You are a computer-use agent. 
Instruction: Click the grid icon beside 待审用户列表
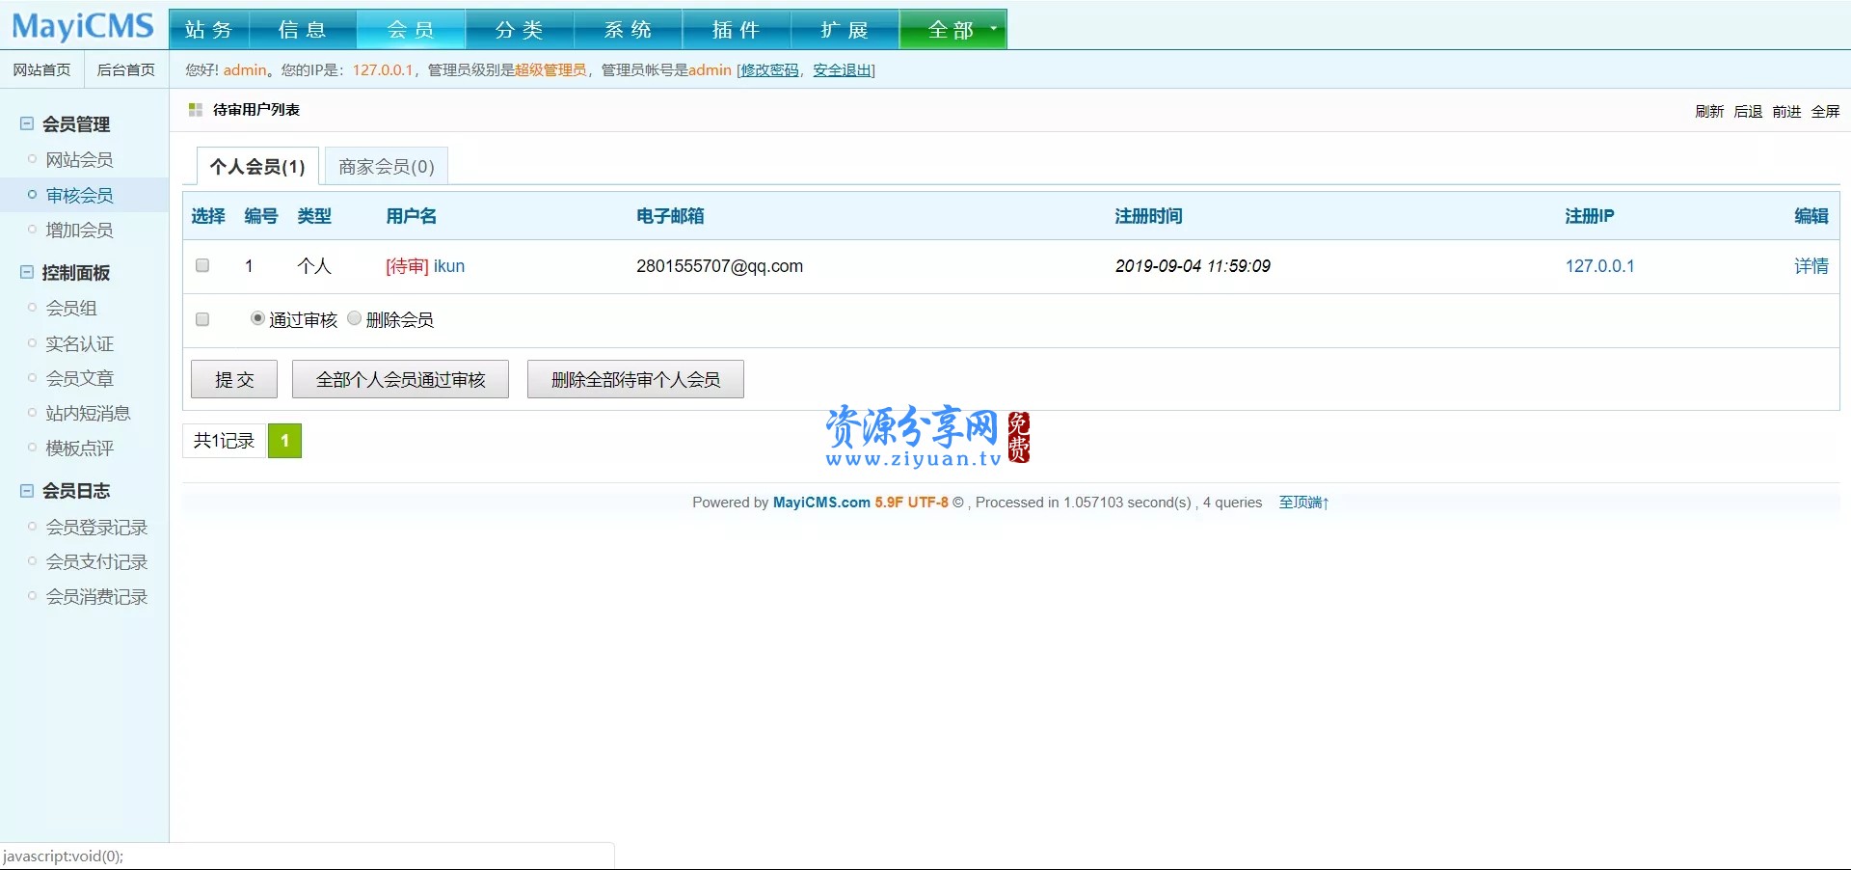coord(196,110)
